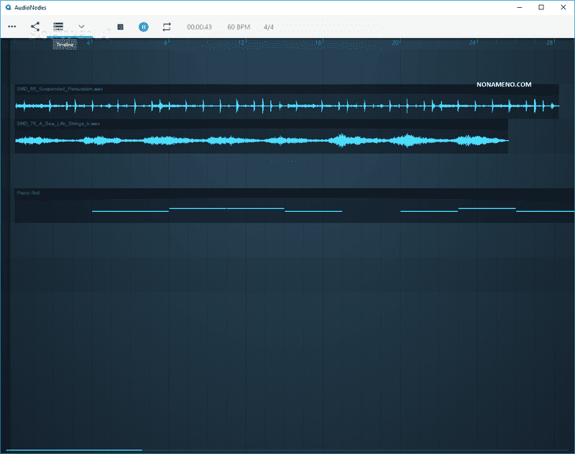Click bar 8 on the timeline ruler
This screenshot has width=575, height=454.
[x=166, y=44]
